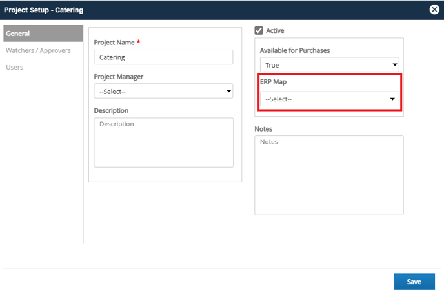Focus the Description text area
This screenshot has height=294, width=444.
pos(164,142)
